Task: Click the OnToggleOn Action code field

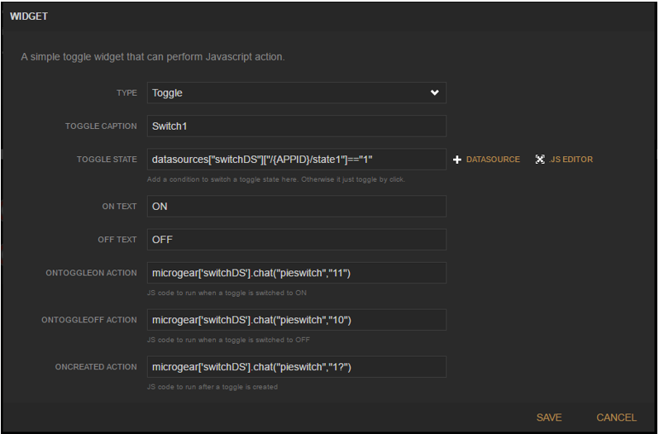Action: click(x=296, y=273)
